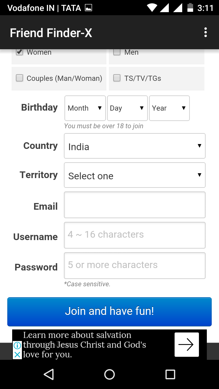
Task: Tap the ad info icon
Action: pos(17,346)
